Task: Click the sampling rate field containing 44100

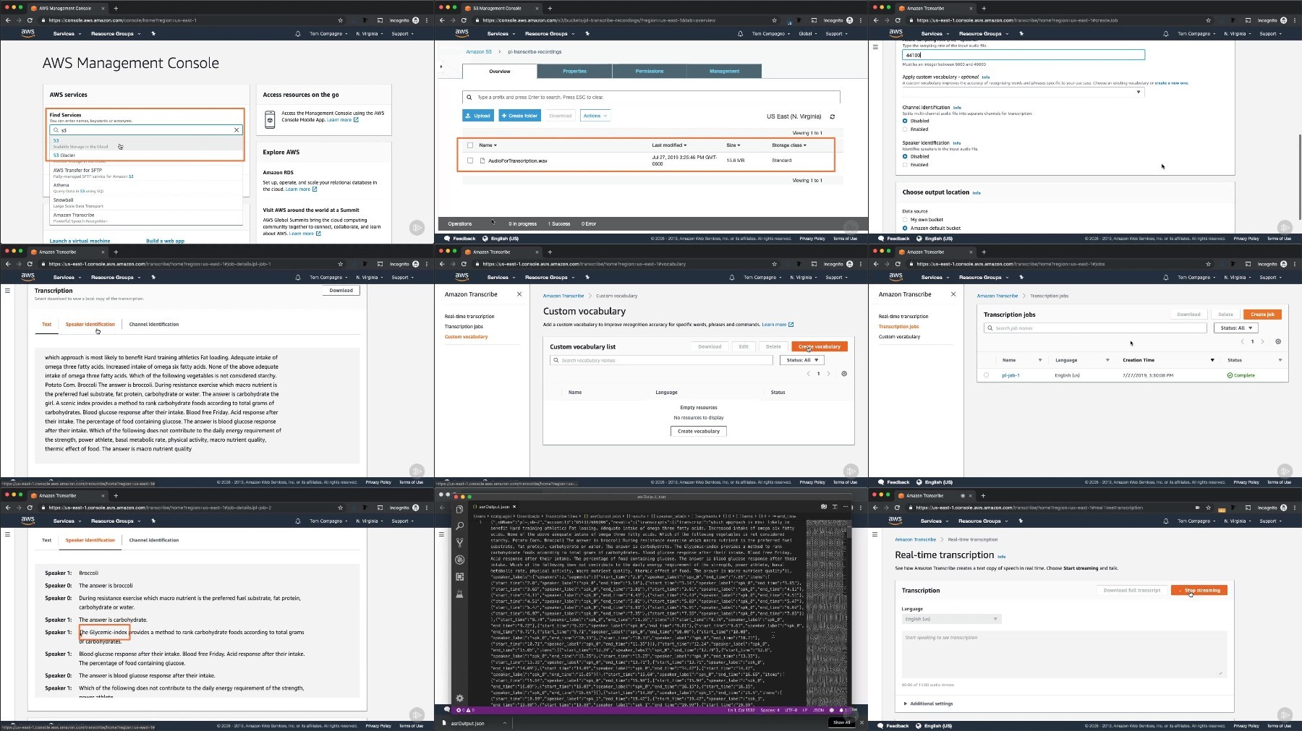Action: (1023, 55)
